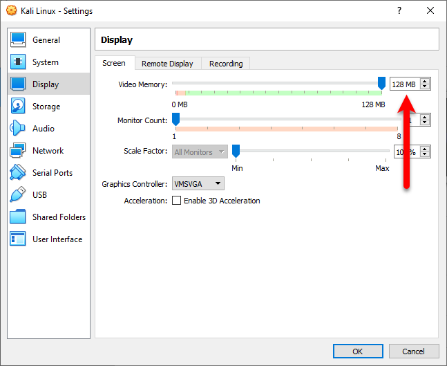Click the Video Memory slider handle
The image size is (447, 366).
tap(381, 83)
